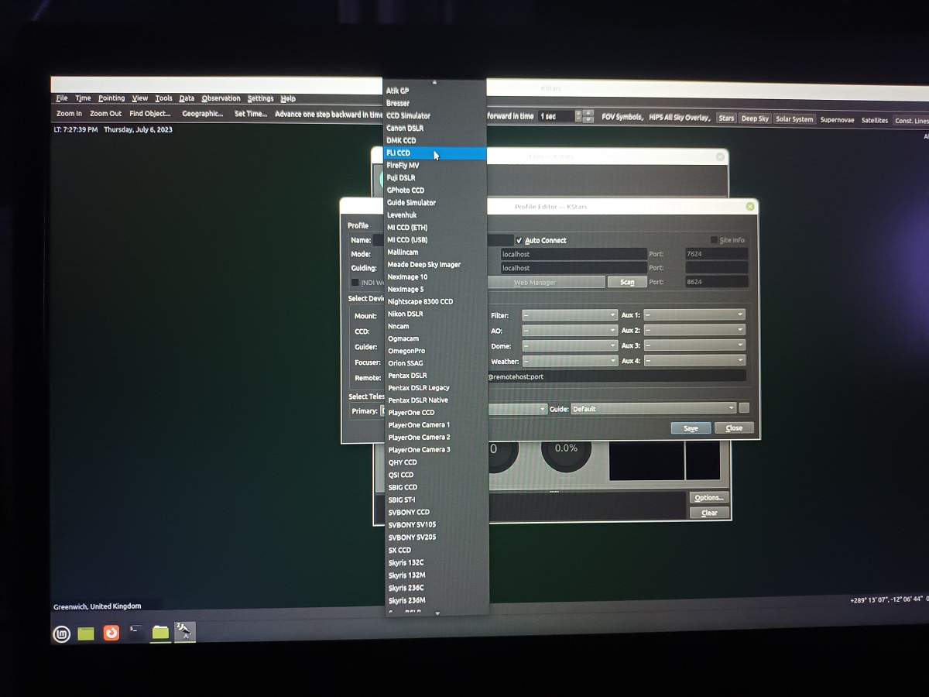This screenshot has width=929, height=697.
Task: Toggle Const. Lines display
Action: pyautogui.click(x=911, y=121)
